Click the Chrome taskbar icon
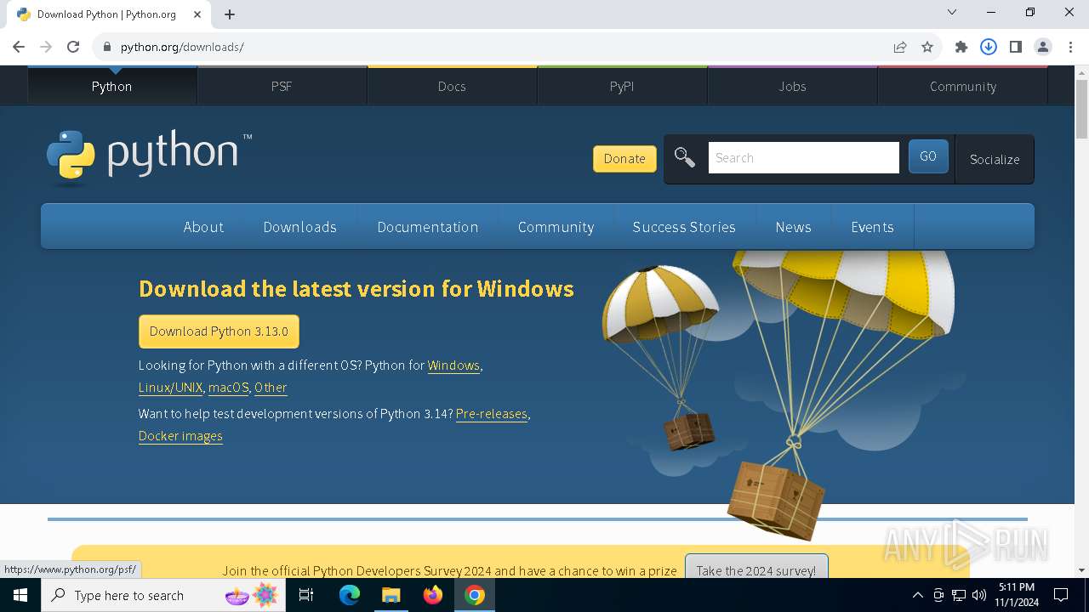Screen dimensions: 1089x612 click(x=475, y=595)
